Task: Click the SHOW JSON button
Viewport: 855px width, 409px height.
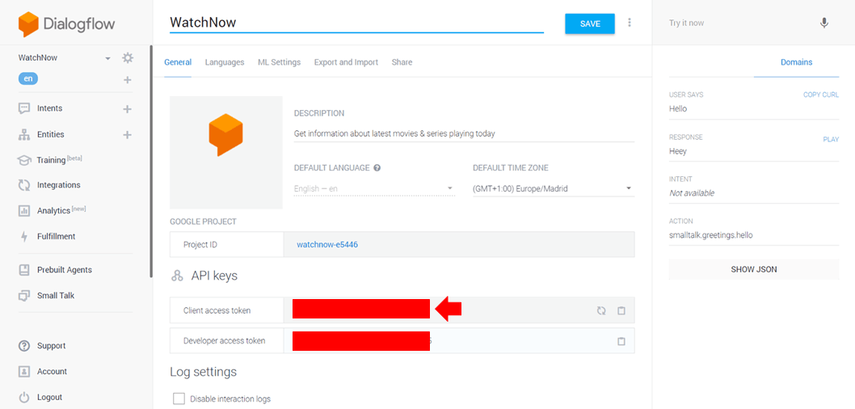Action: [753, 269]
